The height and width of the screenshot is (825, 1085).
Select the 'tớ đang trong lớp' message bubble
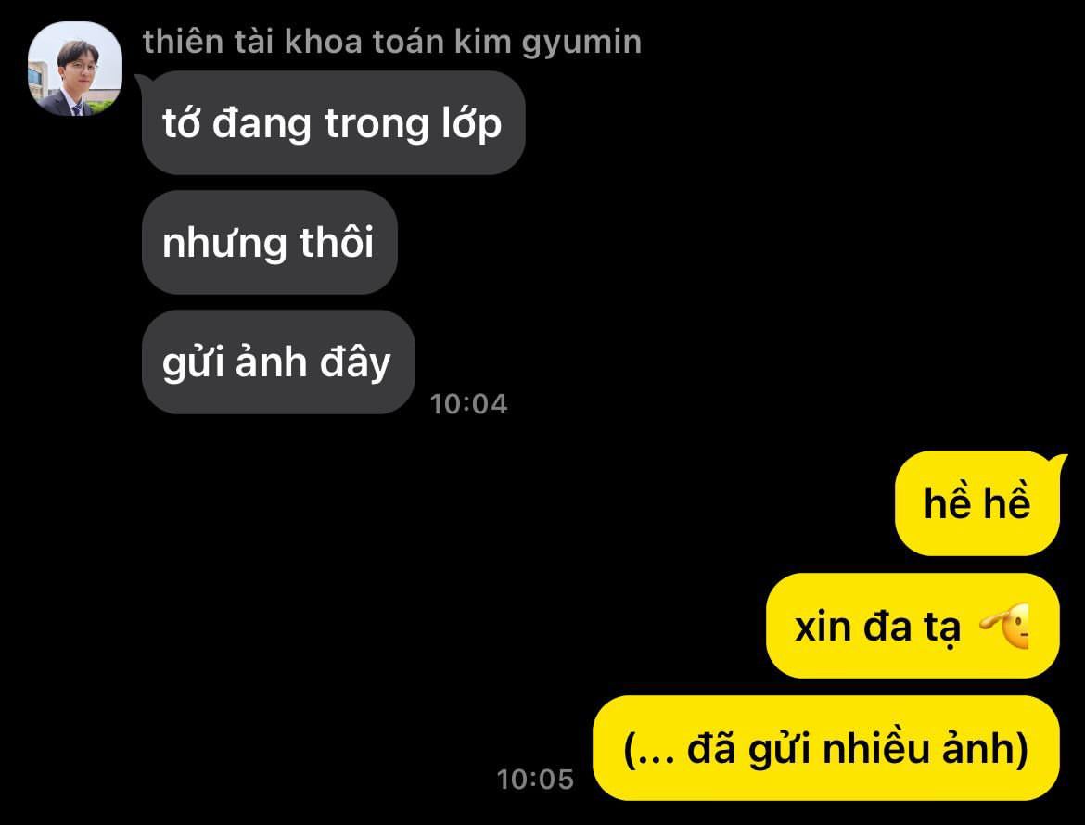coord(334,123)
